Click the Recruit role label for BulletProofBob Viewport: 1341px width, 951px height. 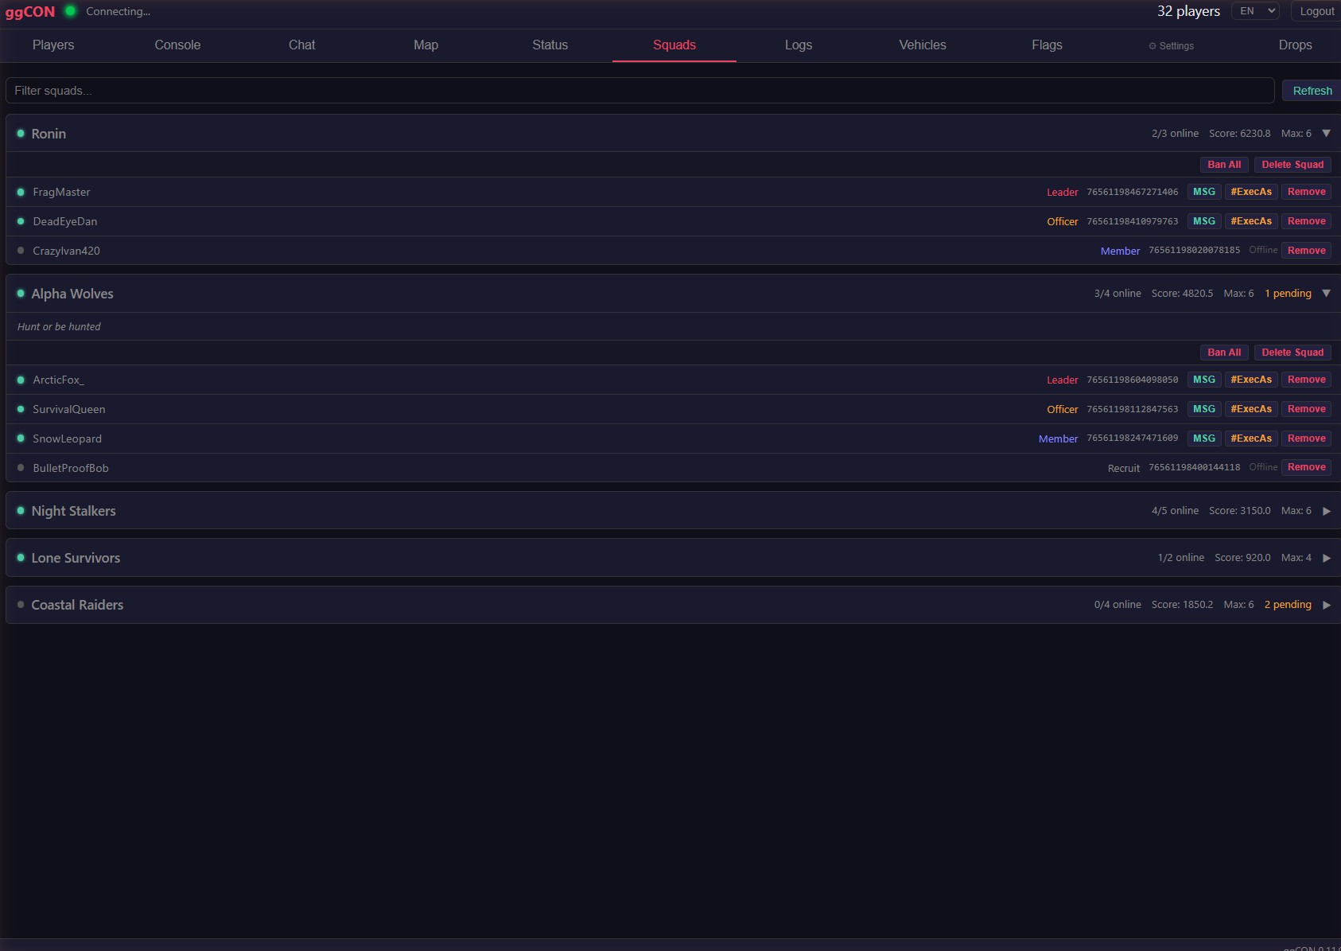tap(1123, 468)
